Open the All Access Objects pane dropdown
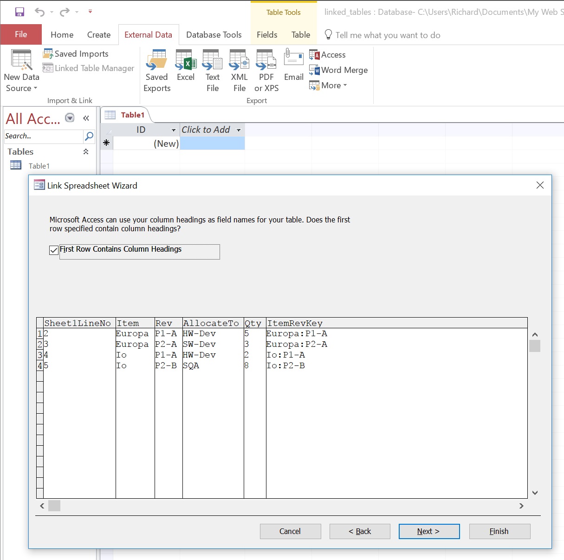This screenshot has width=564, height=560. pyautogui.click(x=70, y=117)
